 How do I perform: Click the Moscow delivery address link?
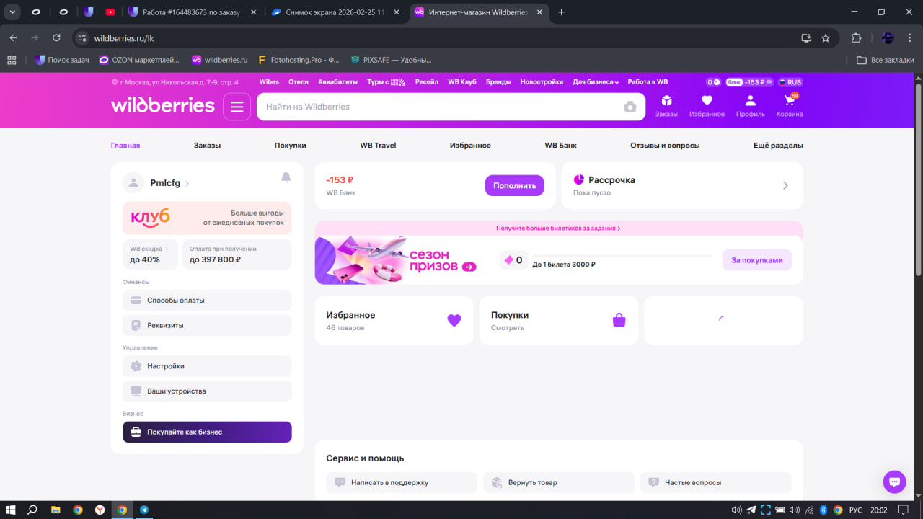175,82
